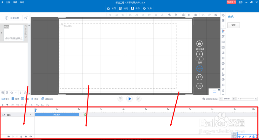Click the 预览 preview button
259x140 pixels.
tap(123, 9)
